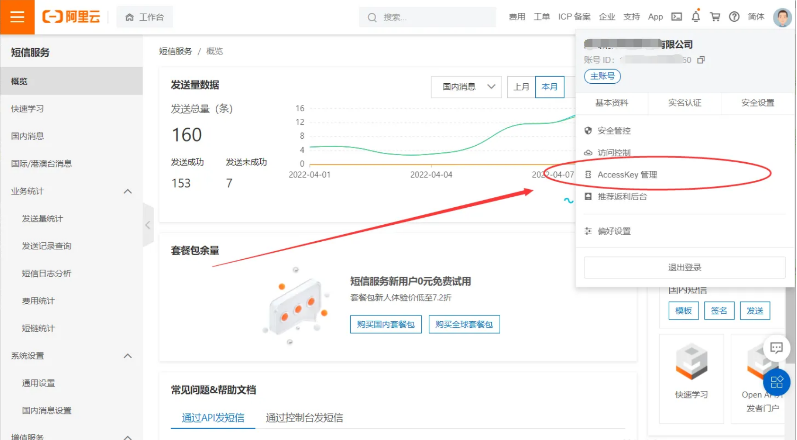797x440 pixels.
Task: Open the hamburger main menu
Action: click(17, 17)
